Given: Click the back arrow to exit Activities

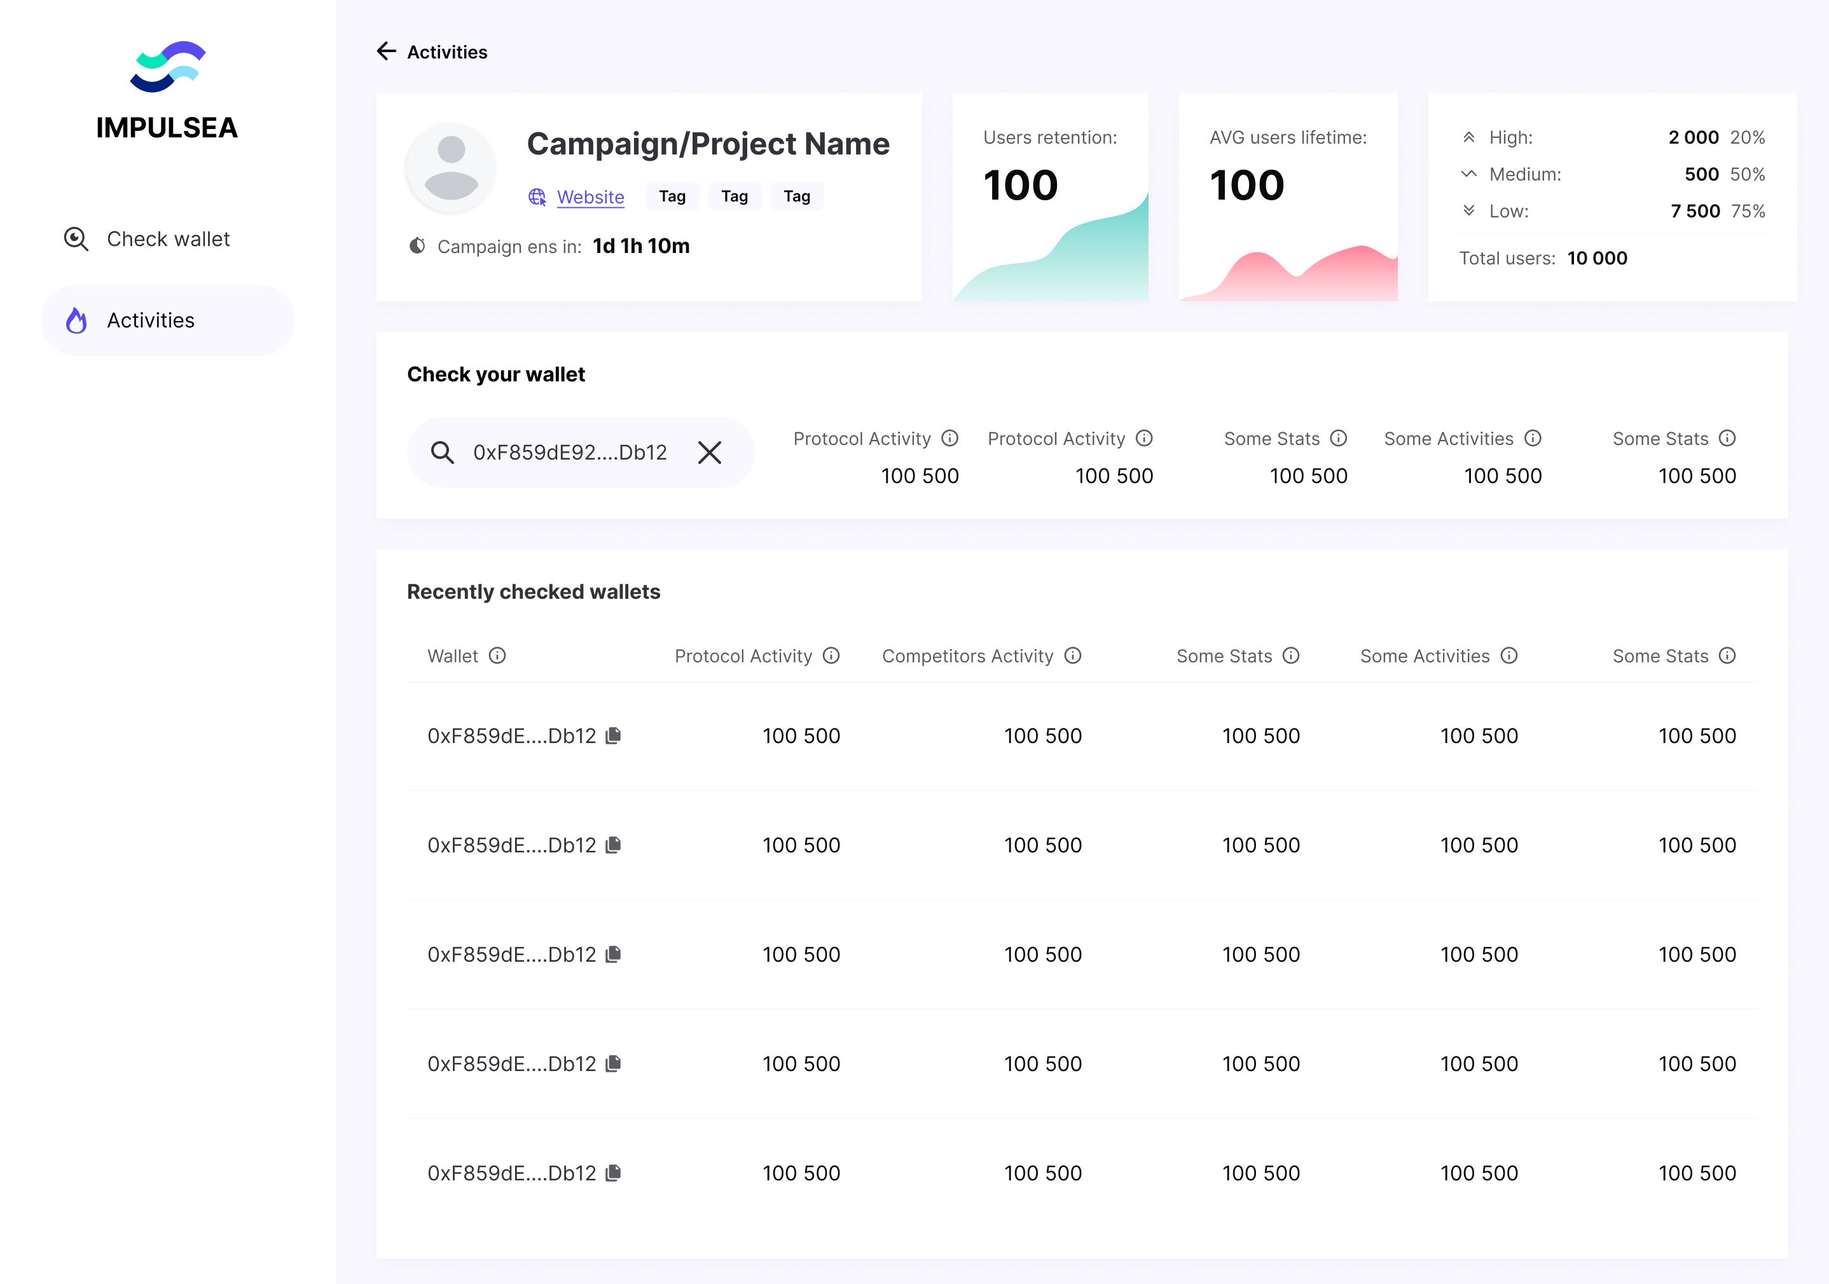Looking at the screenshot, I should click(x=387, y=51).
